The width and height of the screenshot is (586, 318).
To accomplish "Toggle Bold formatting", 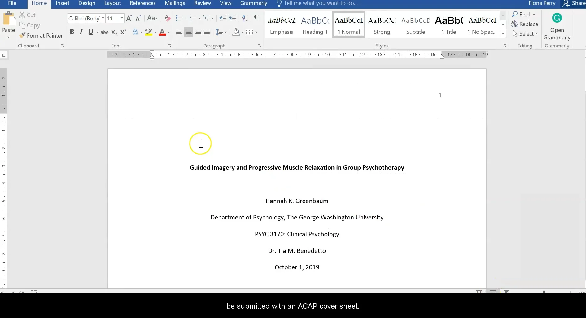I will 72,32.
